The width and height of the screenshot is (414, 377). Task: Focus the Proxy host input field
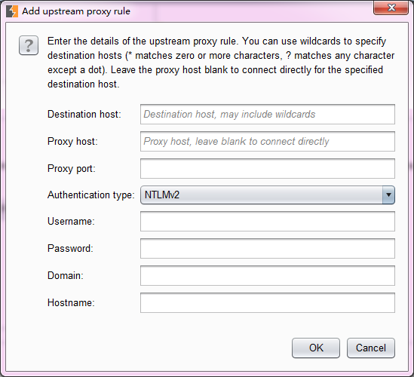coord(268,142)
